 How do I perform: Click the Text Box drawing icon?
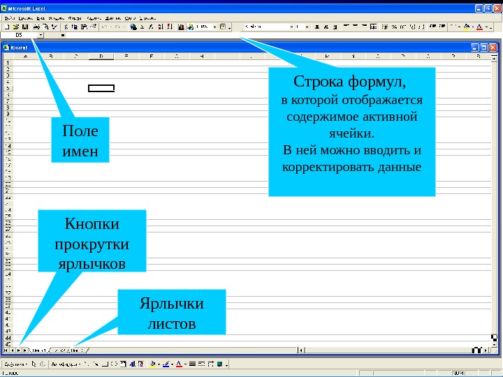(123, 364)
